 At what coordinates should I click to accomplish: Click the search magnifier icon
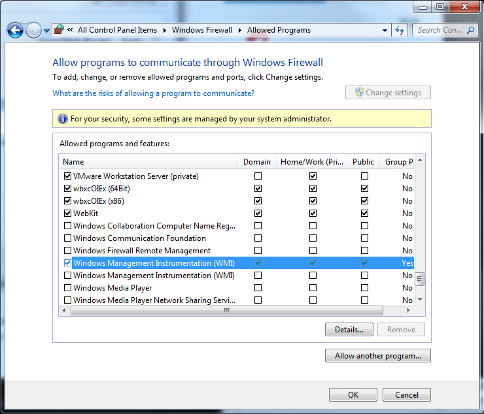[x=471, y=30]
